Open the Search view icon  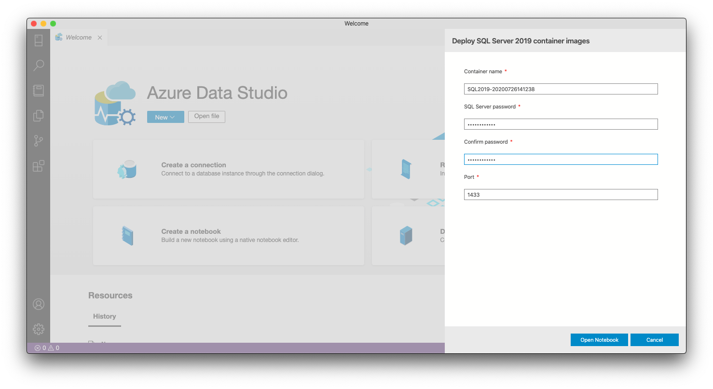pyautogui.click(x=39, y=65)
